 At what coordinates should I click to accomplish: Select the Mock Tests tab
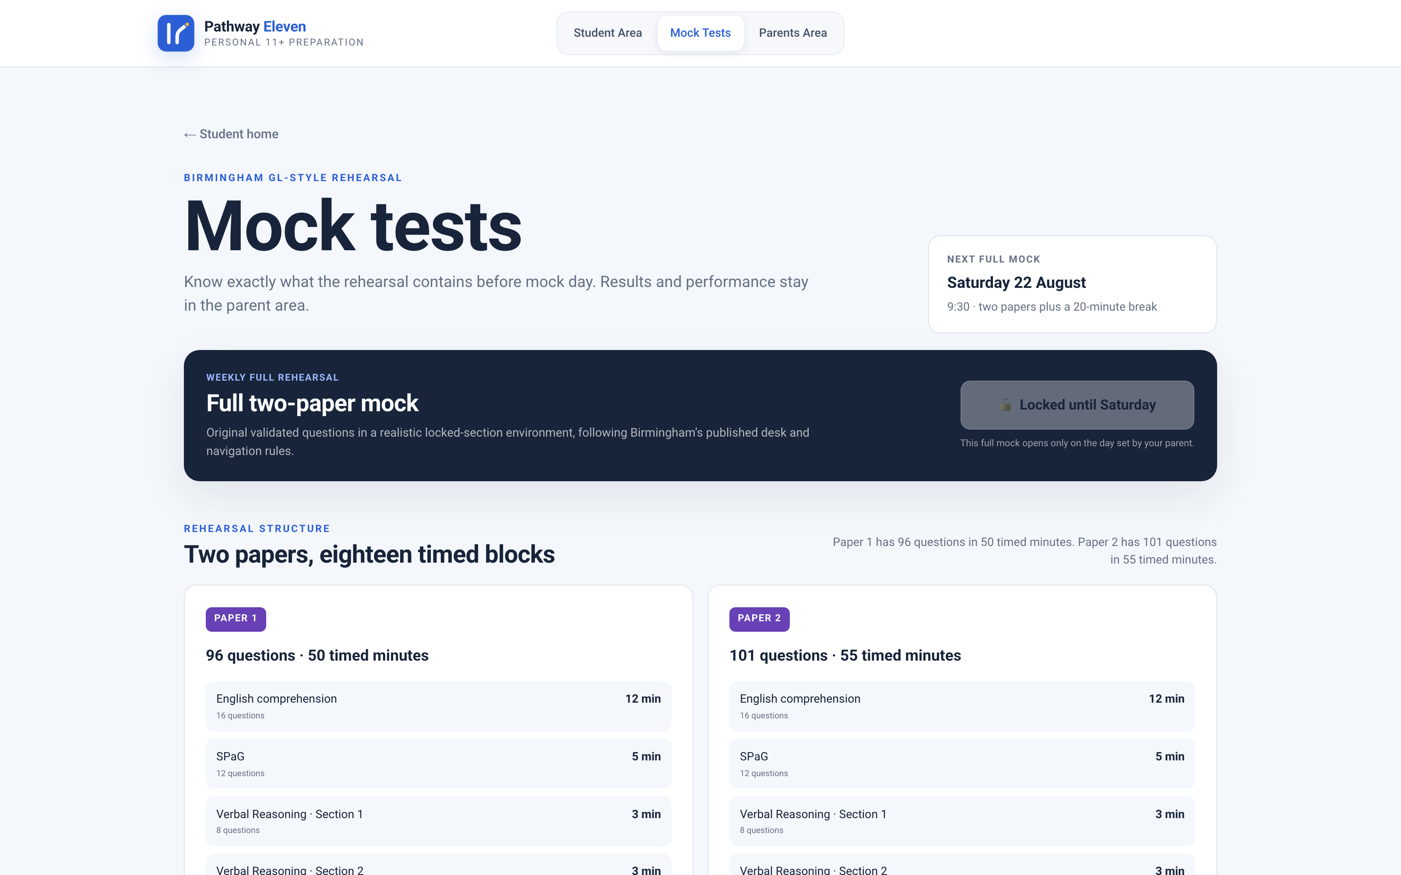click(x=700, y=33)
